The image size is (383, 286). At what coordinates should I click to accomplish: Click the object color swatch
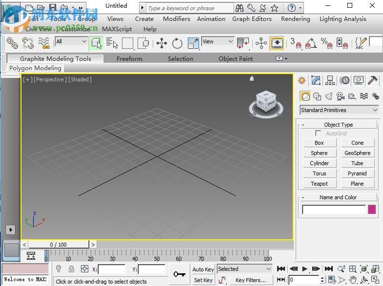(x=372, y=210)
